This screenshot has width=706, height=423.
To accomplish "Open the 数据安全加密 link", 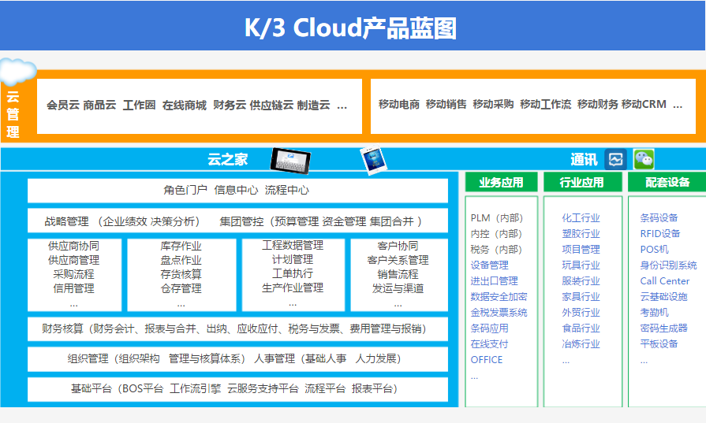I will pyautogui.click(x=499, y=297).
